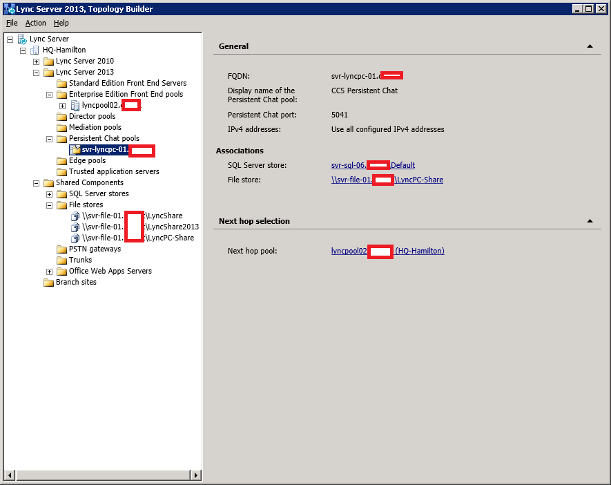Image resolution: width=611 pixels, height=485 pixels.
Task: Open the Help menu
Action: (61, 23)
